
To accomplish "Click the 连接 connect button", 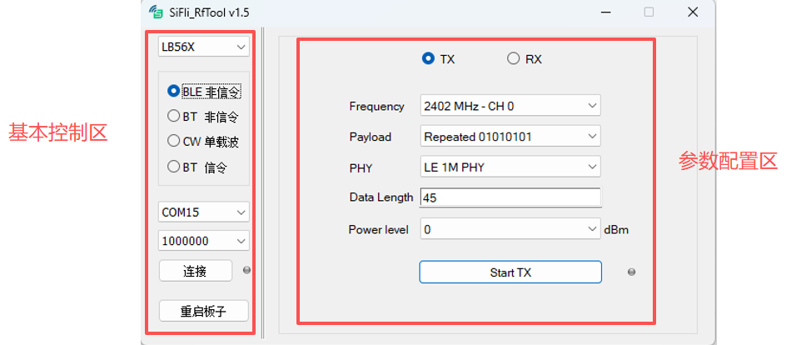I will point(195,271).
